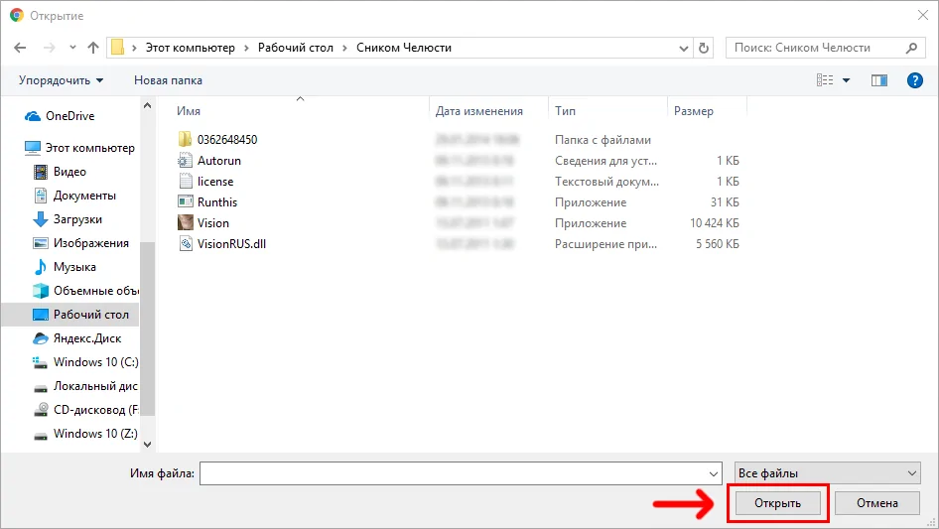
Task: Click the blue Help question mark icon
Action: pyautogui.click(x=915, y=80)
